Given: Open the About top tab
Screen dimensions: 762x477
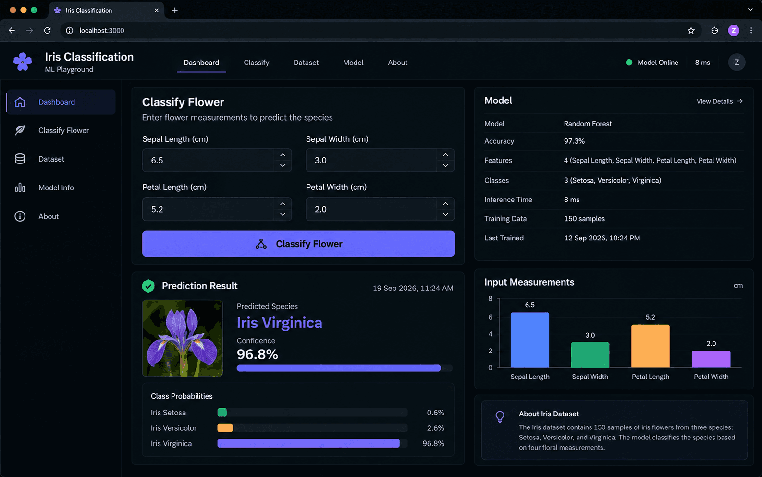Looking at the screenshot, I should (x=398, y=63).
